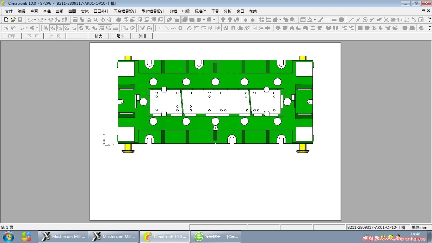Image resolution: width=432 pixels, height=243 pixels.
Task: Click the coordinate axes UCS icon
Action: click(x=407, y=20)
